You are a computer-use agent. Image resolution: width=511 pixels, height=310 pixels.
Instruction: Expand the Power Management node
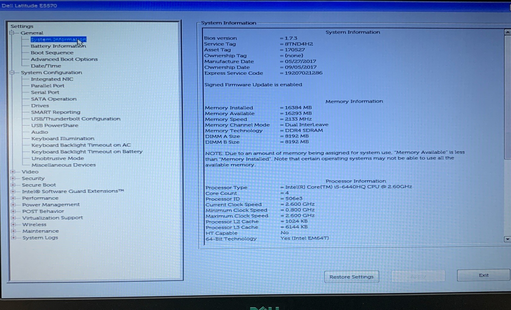[13, 205]
